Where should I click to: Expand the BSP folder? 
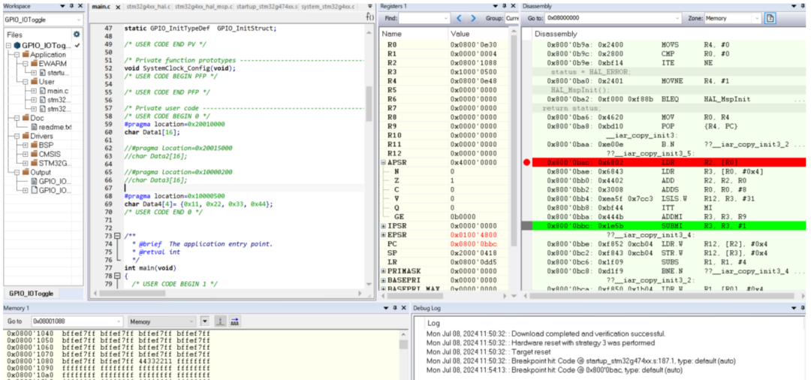pyautogui.click(x=26, y=145)
